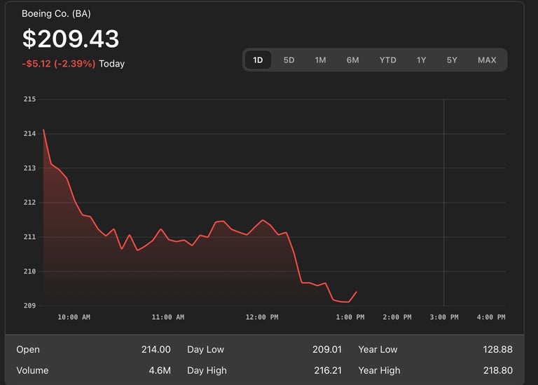Click the Year High label

pos(379,370)
